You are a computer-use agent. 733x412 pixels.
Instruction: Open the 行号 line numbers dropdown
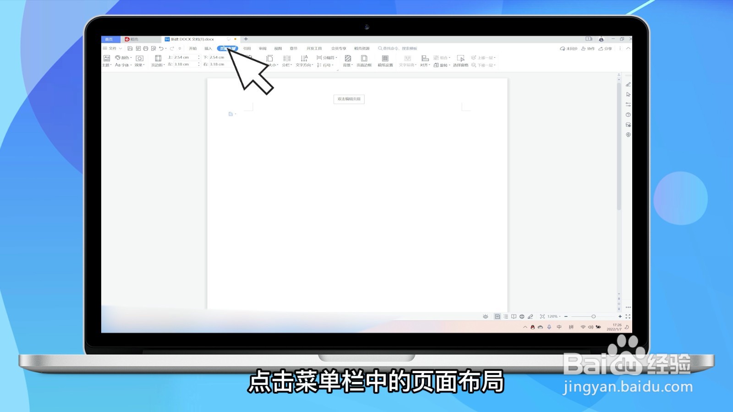(325, 65)
